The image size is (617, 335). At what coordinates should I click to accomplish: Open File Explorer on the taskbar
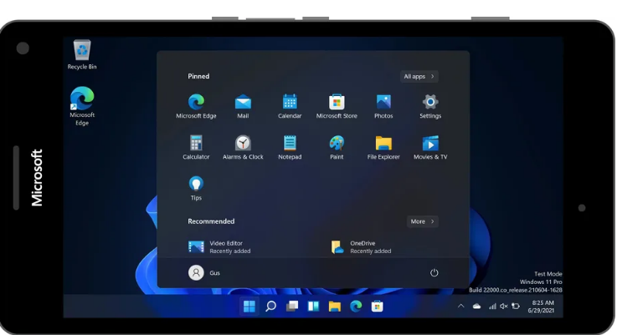point(335,306)
